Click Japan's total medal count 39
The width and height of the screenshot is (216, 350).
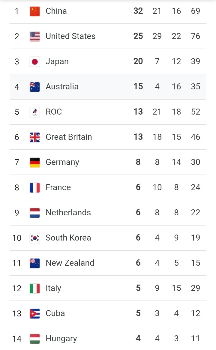(195, 61)
